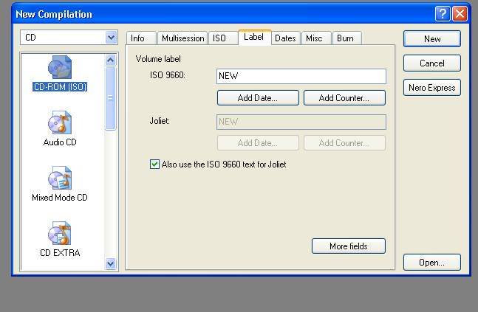Choose the Audio CD compilation icon

(x=60, y=124)
